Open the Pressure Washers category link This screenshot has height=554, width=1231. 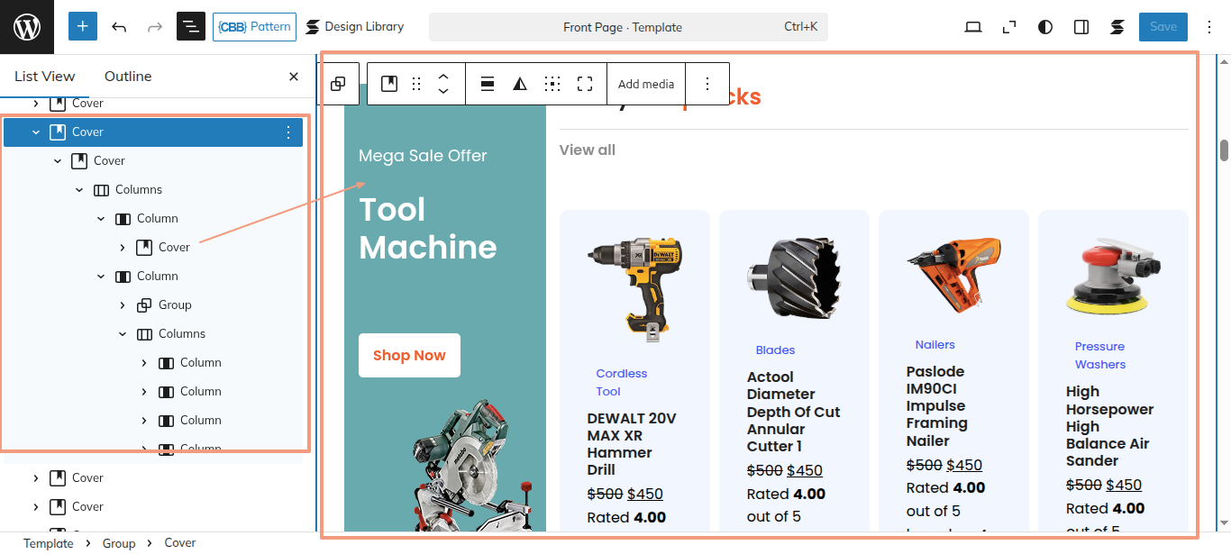(1100, 355)
